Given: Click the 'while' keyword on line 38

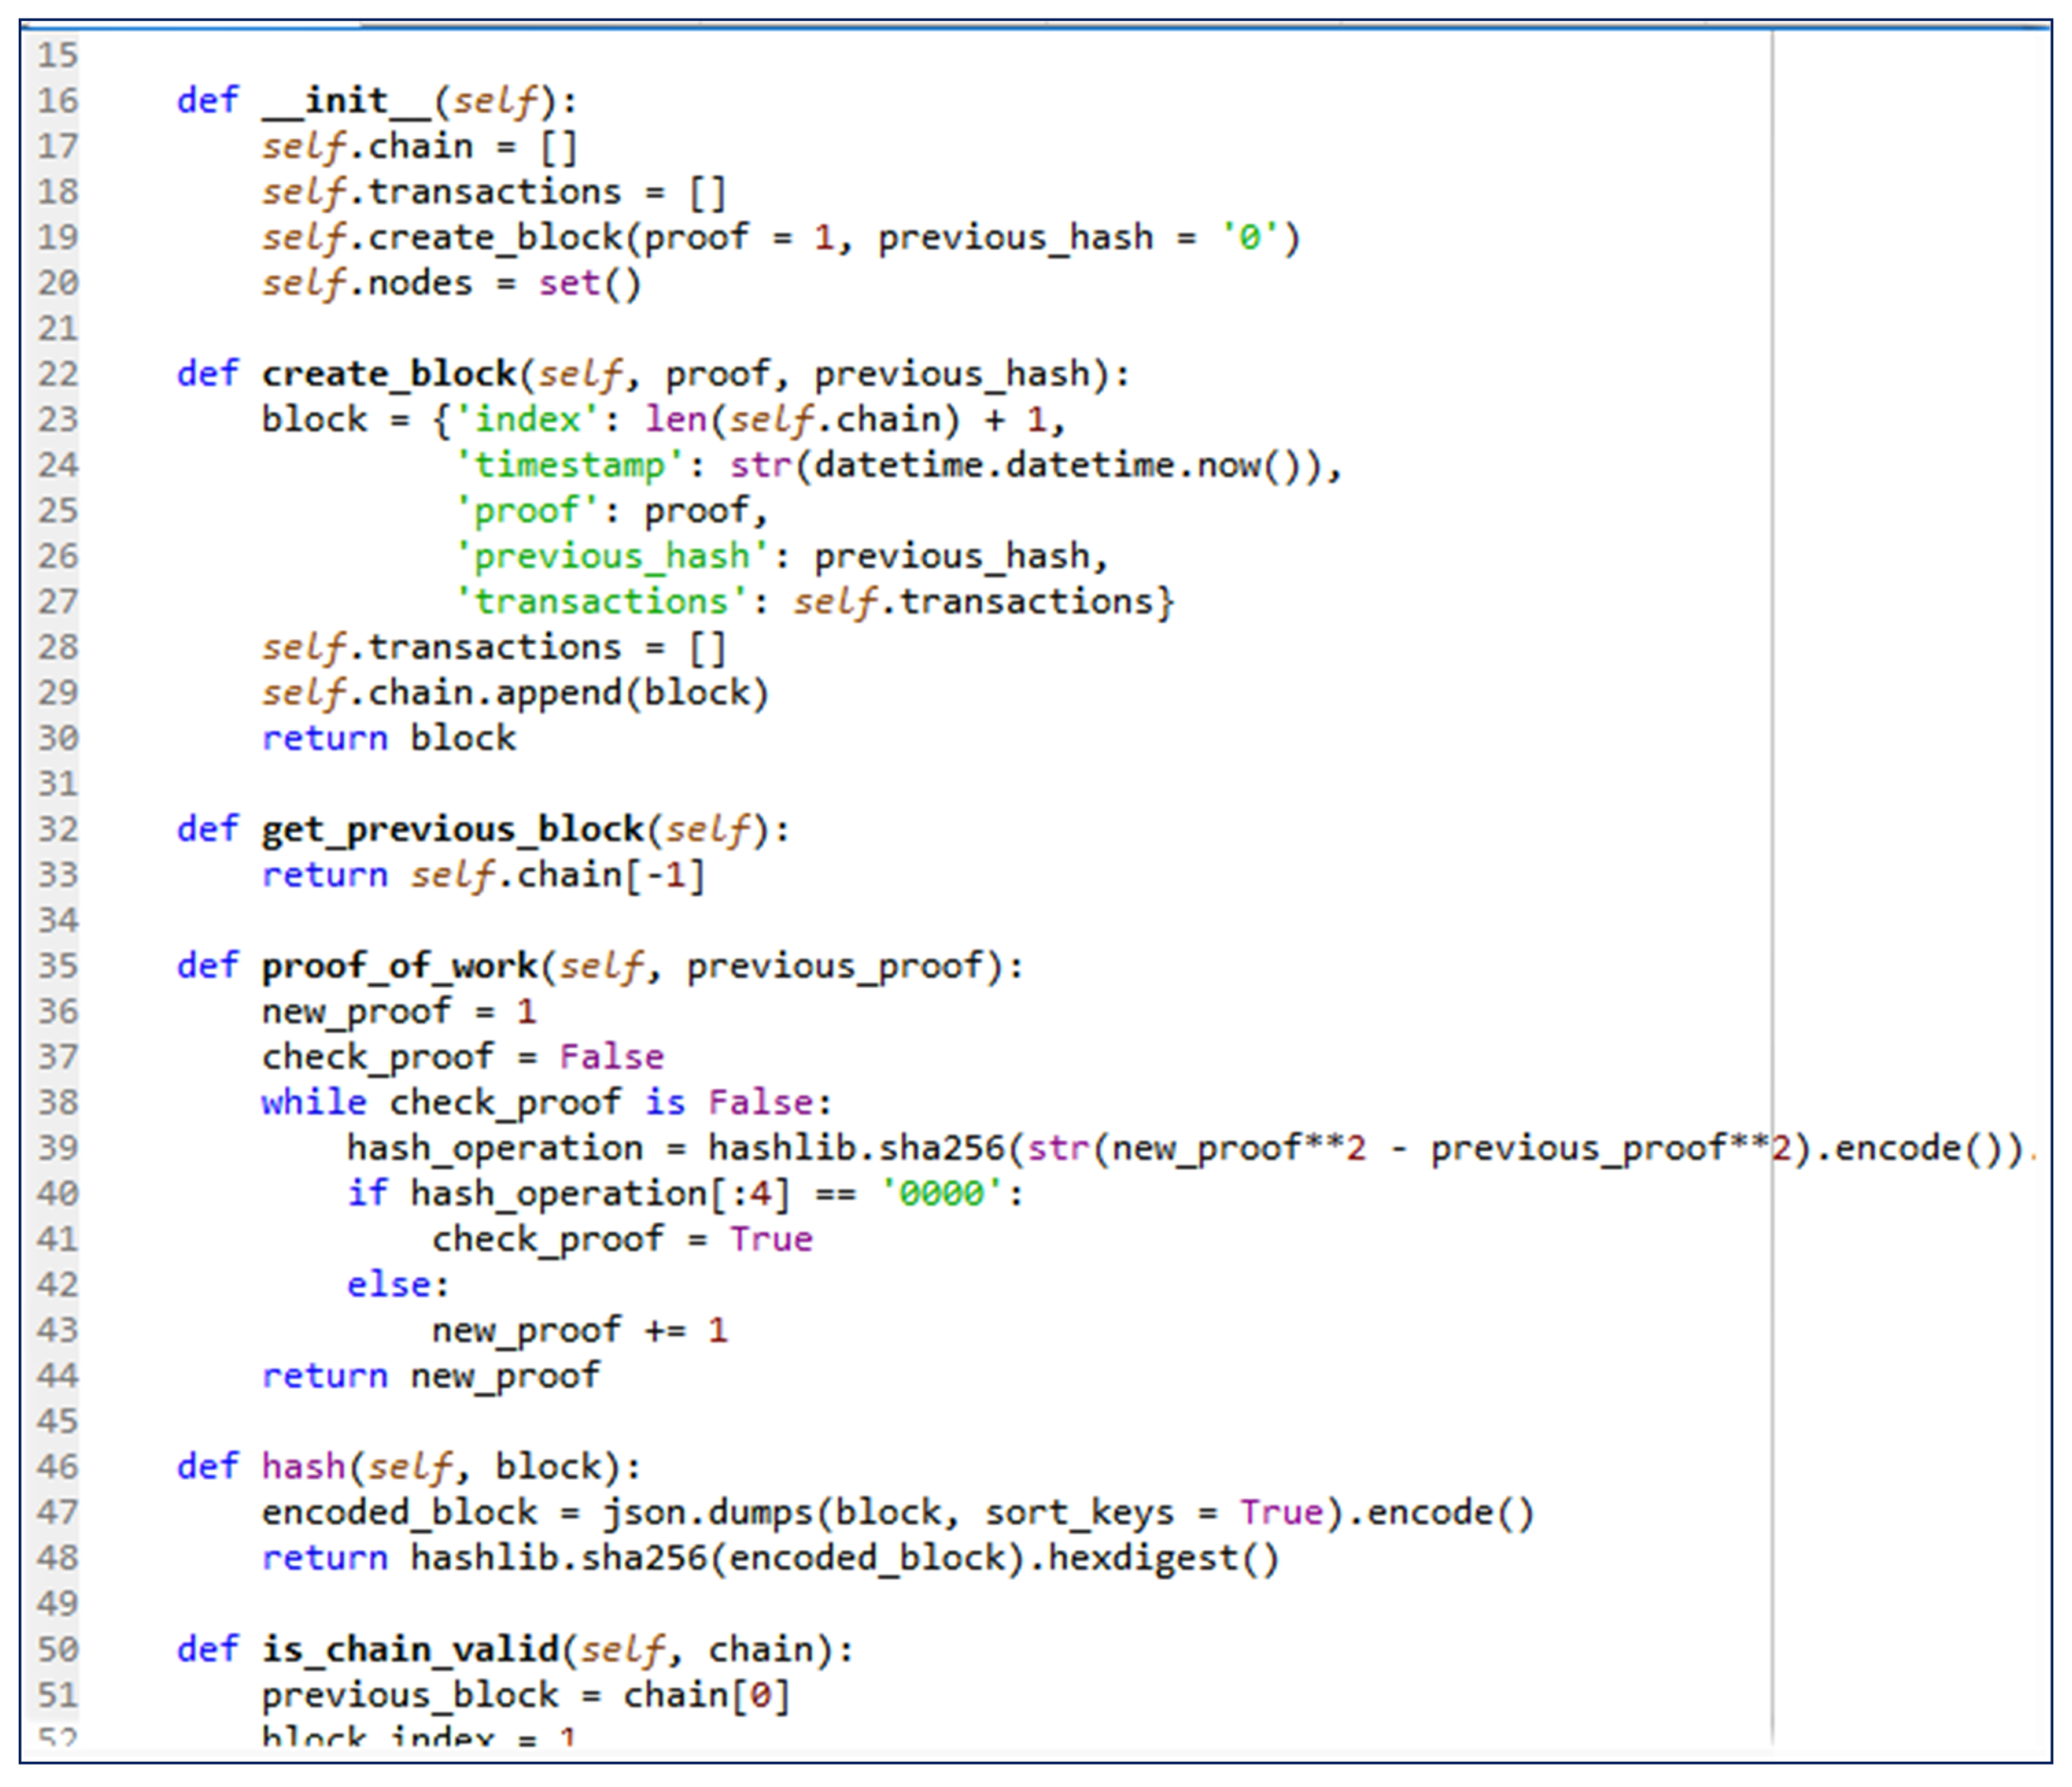Looking at the screenshot, I should click(314, 1102).
